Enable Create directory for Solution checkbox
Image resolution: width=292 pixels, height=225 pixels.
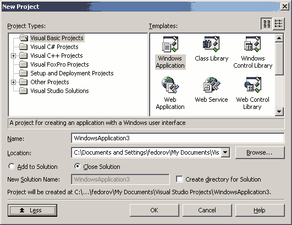pyautogui.click(x=179, y=179)
